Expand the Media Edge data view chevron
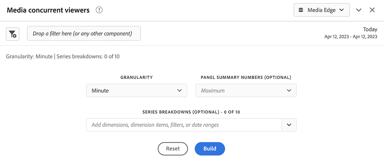Viewport: 384px width, 162px height. point(342,10)
